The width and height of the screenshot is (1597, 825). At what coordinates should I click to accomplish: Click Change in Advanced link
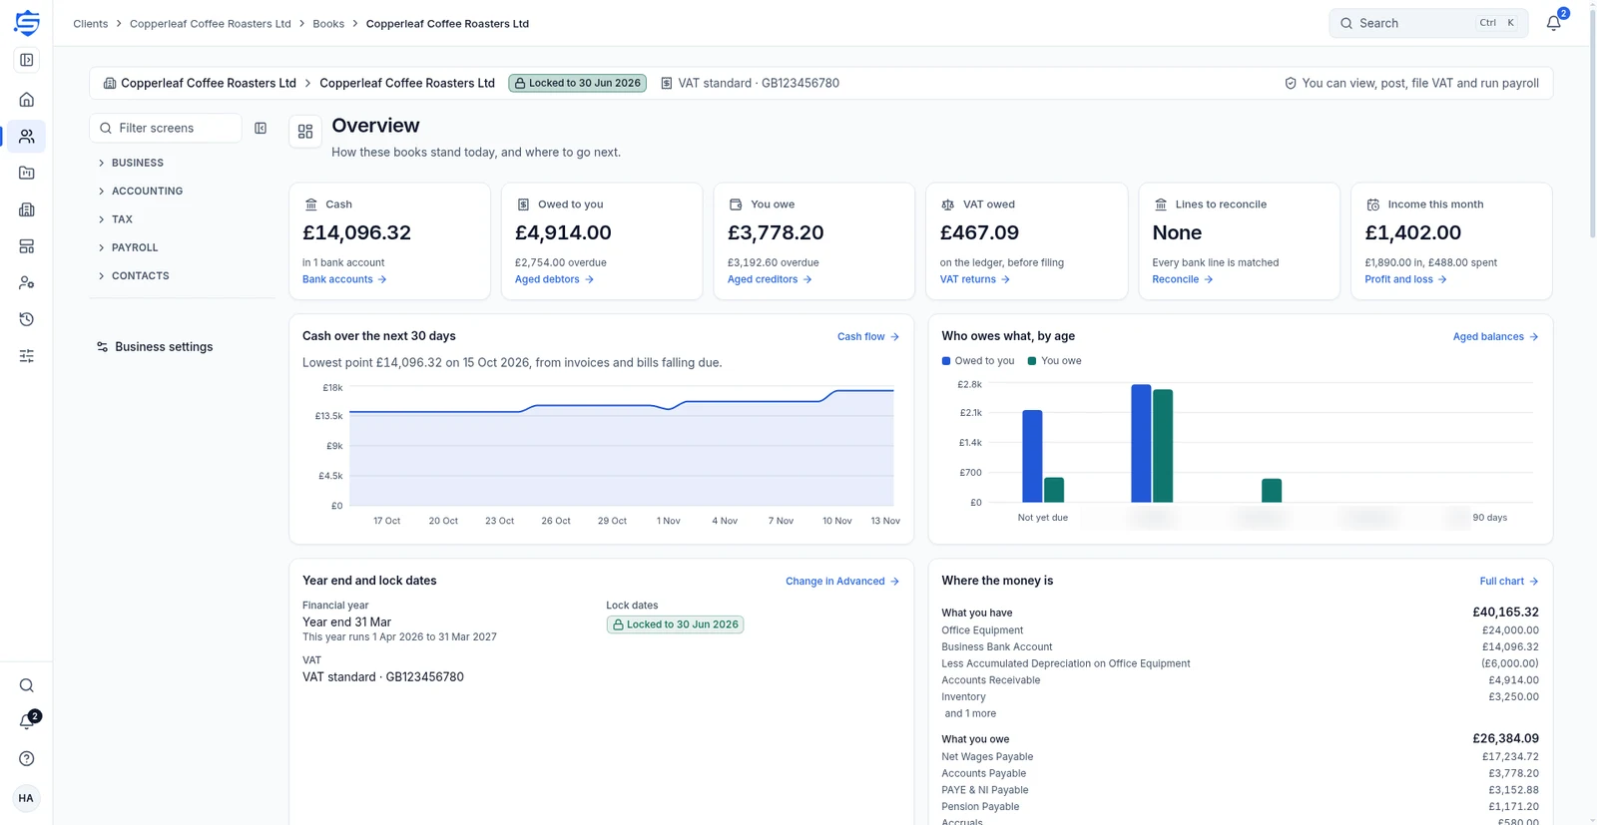pos(842,582)
